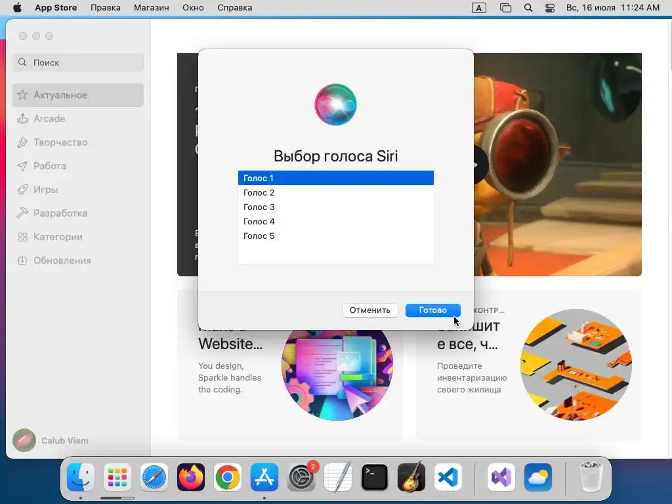Select Голос 1 in the voice list
Viewport: 672px width, 504px height.
335,178
